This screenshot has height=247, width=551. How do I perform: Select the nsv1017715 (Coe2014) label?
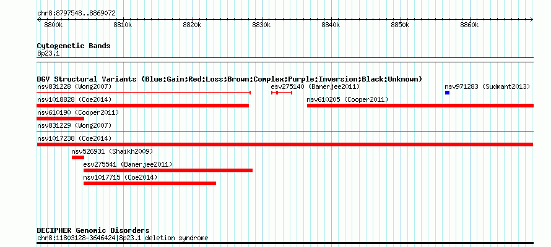121,177
